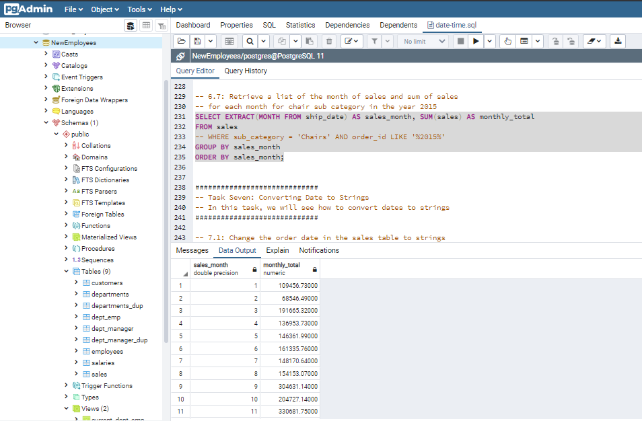642x421 pixels.
Task: Switch to the Query History tab
Action: (x=246, y=71)
